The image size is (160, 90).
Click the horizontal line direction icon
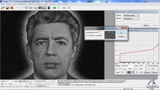(x=133, y=72)
